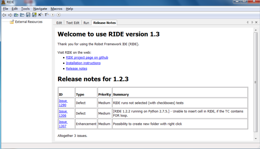Click the 'Welcome to use RIDE version 1.3' heading
This screenshot has width=260, height=149.
tap(108, 34)
